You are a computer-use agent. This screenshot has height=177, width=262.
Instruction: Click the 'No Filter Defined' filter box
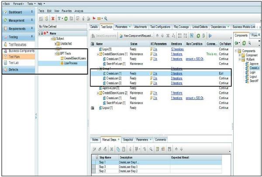(x=62, y=27)
